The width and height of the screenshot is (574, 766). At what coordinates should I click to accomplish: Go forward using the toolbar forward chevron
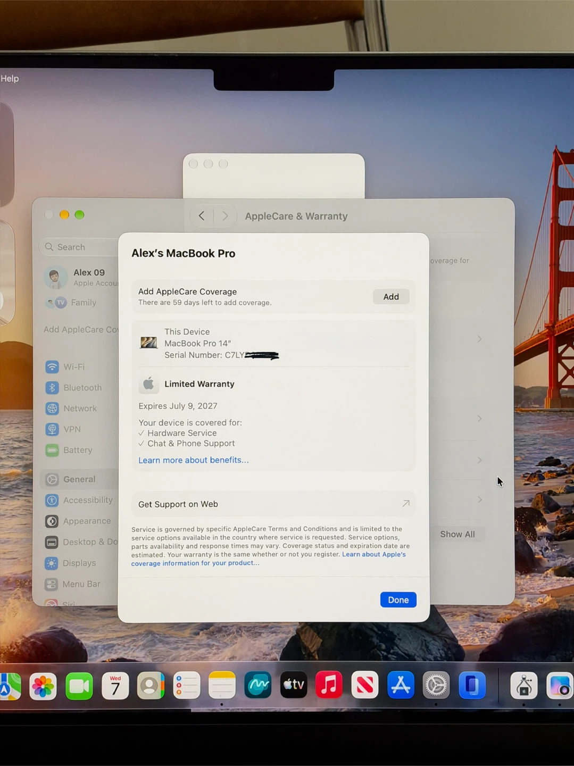tap(225, 216)
